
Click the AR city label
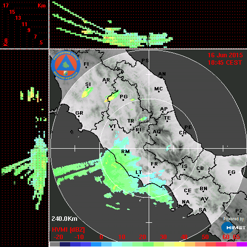106,80
